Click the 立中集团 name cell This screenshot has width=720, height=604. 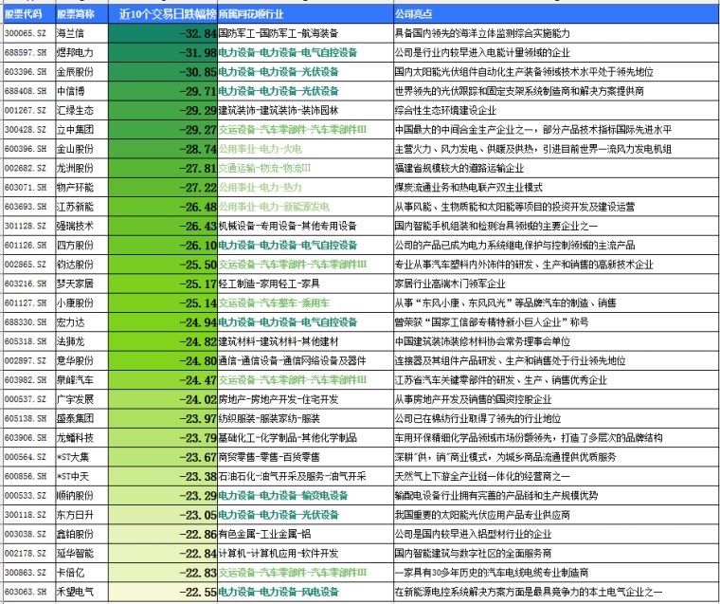81,130
